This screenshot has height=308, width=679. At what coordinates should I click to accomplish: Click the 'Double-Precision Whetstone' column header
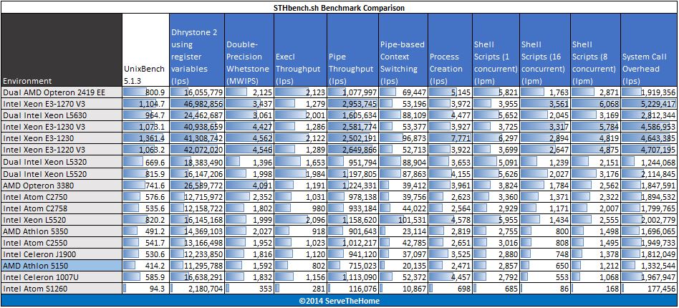249,49
